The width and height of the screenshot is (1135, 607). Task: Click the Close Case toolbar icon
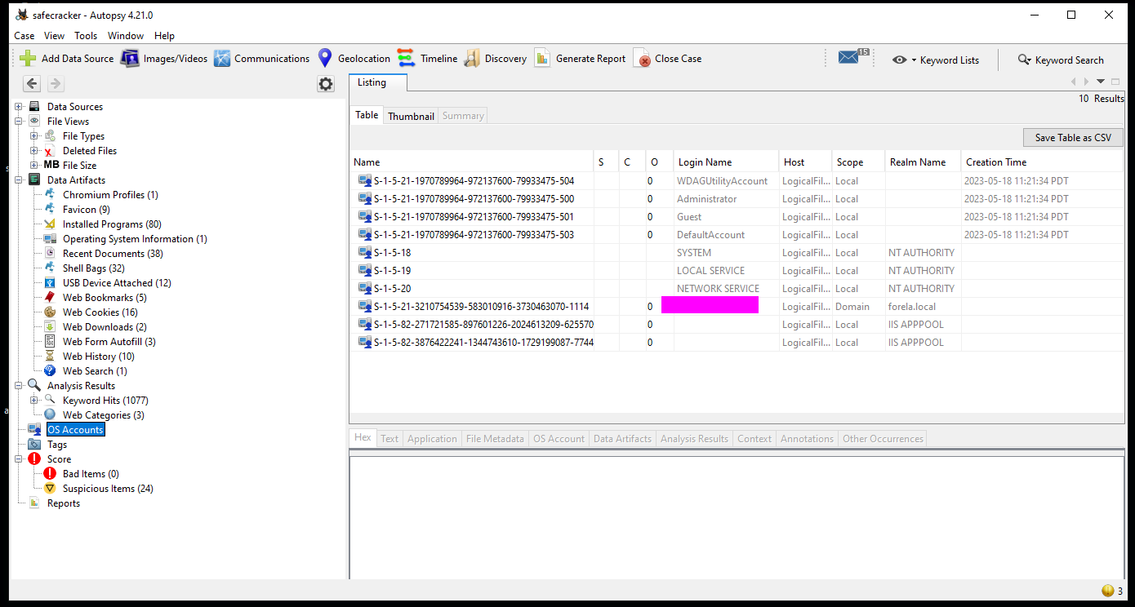[x=642, y=59]
